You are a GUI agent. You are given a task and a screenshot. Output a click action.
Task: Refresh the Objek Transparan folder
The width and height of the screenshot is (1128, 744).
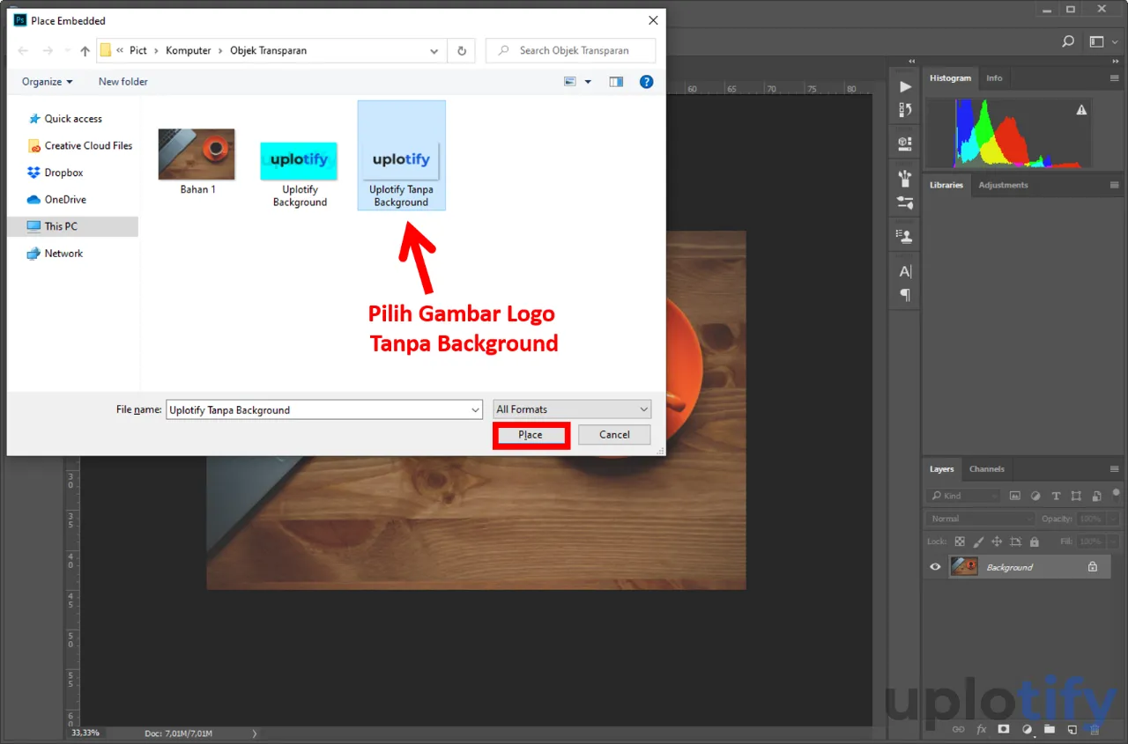(x=461, y=51)
